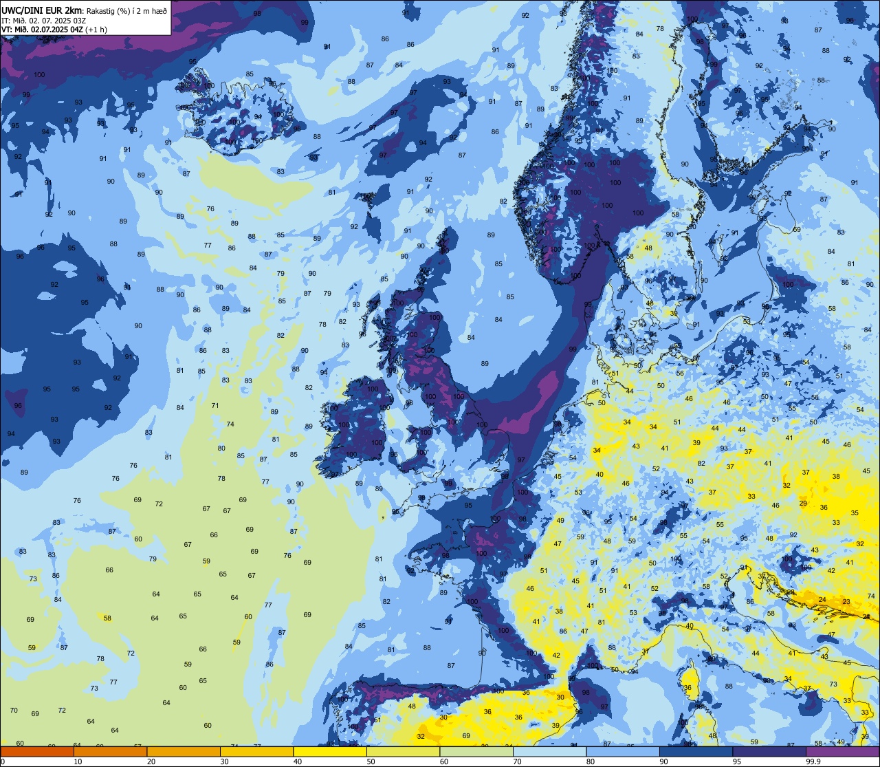Viewport: 880px width, 767px height.
Task: Click the 20–30 light orange legend segment
Action: point(184,752)
